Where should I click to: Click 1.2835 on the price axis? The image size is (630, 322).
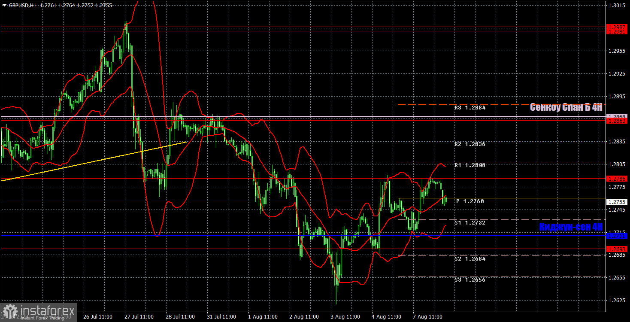point(616,142)
